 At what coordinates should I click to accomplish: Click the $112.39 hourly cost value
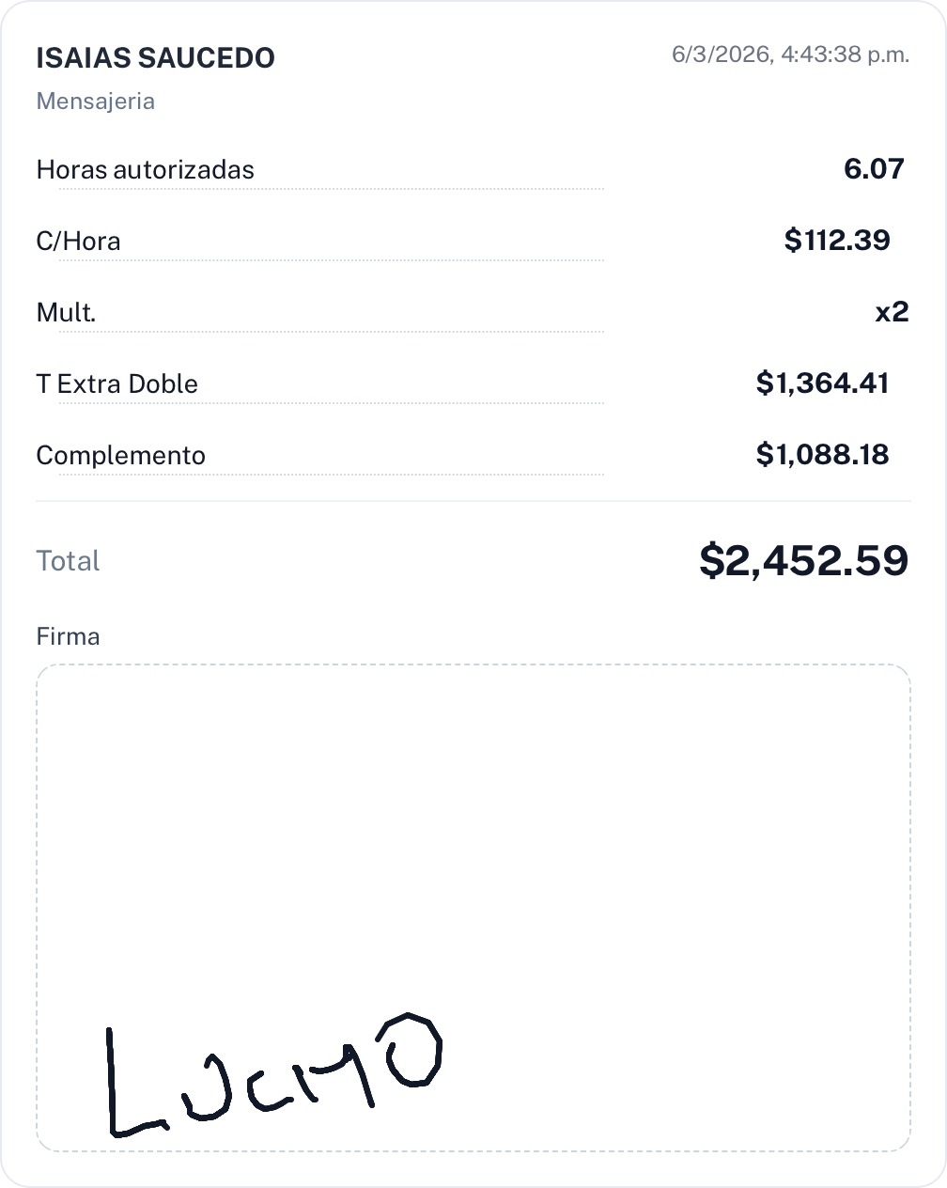coord(837,241)
